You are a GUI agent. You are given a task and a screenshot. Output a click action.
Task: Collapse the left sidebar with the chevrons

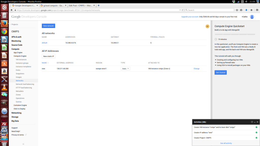tap(23, 144)
